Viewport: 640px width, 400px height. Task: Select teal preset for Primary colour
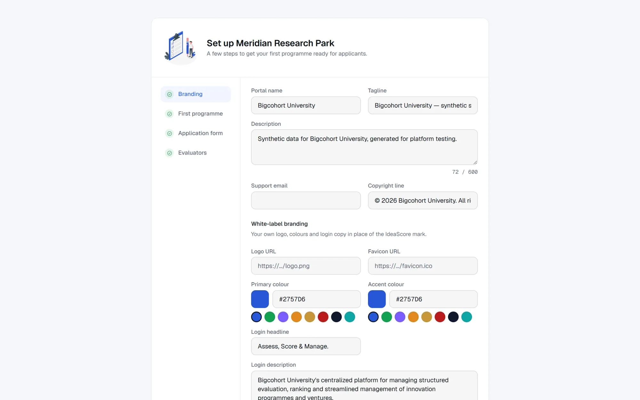click(350, 317)
